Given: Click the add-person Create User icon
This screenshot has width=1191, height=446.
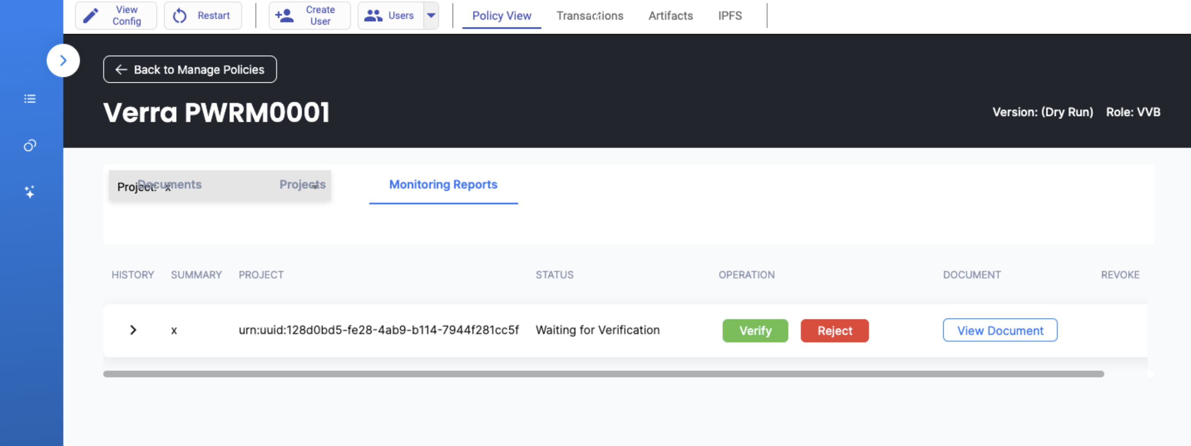Looking at the screenshot, I should point(284,16).
